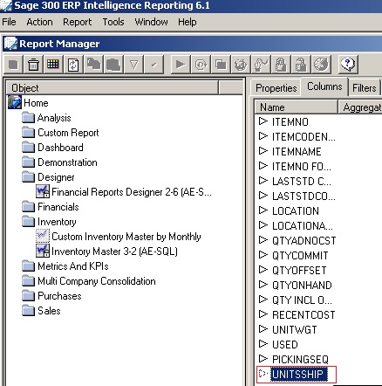Image resolution: width=382 pixels, height=386 pixels.
Task: Click the first globe toolbar icon
Action: coord(241,65)
